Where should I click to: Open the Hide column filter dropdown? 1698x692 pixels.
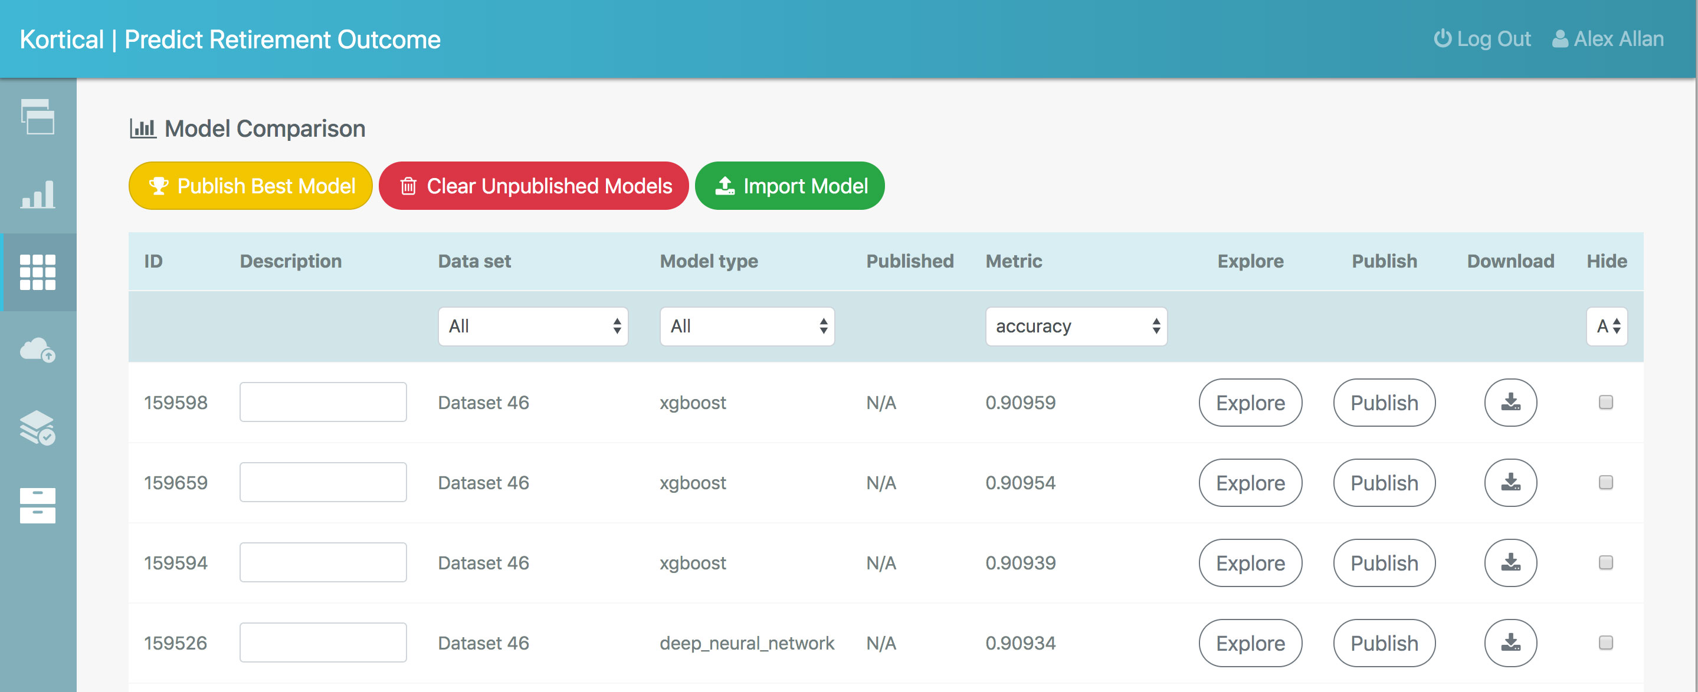point(1607,326)
